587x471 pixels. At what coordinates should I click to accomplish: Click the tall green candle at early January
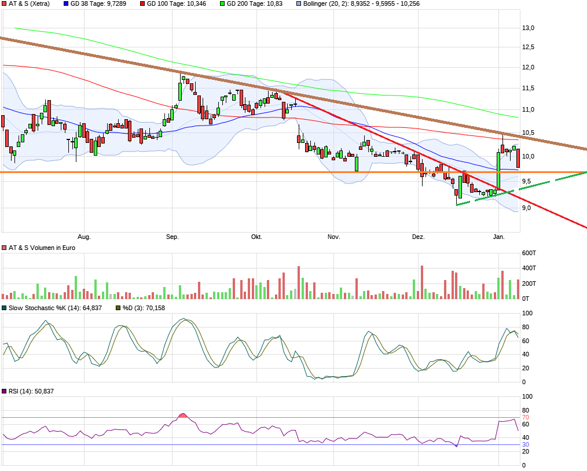[498, 170]
